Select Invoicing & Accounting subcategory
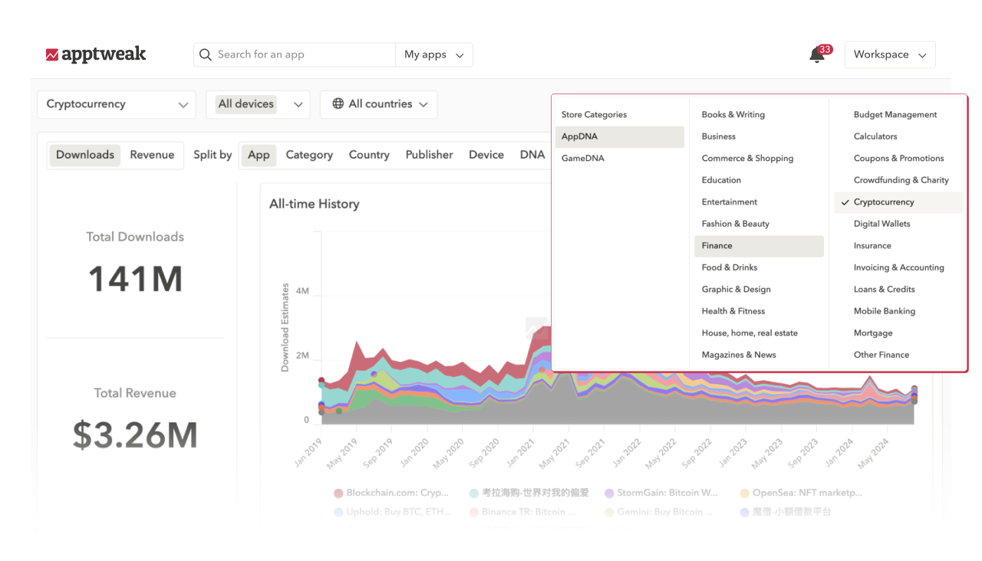This screenshot has width=982, height=561. 898,267
